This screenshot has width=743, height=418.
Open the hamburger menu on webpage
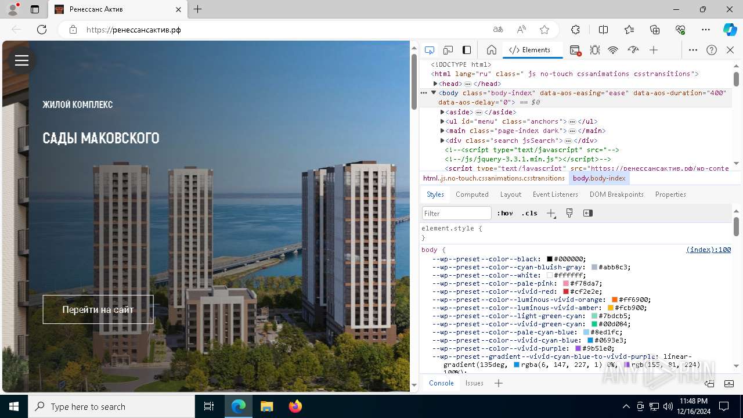[21, 60]
